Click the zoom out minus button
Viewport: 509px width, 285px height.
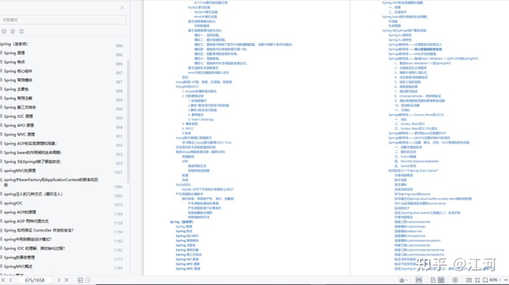pos(506,280)
